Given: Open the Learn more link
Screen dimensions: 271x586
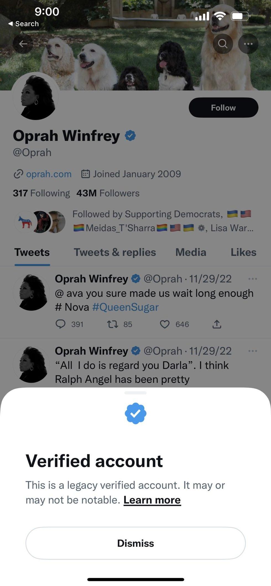Looking at the screenshot, I should coord(152,500).
